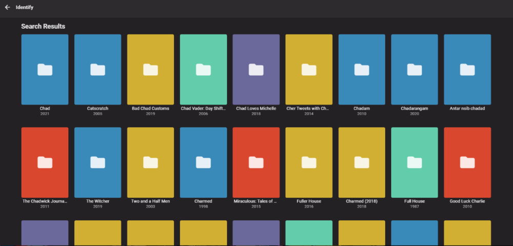Click the "Bad Chad Customs" title
This screenshot has width=513, height=246.
click(150, 109)
